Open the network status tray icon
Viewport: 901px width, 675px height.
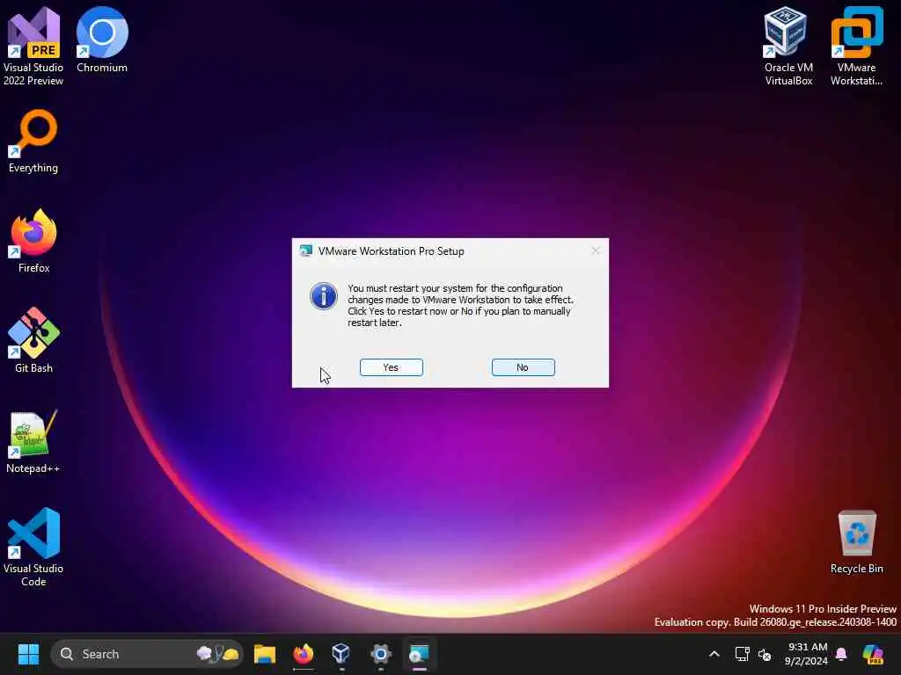742,654
